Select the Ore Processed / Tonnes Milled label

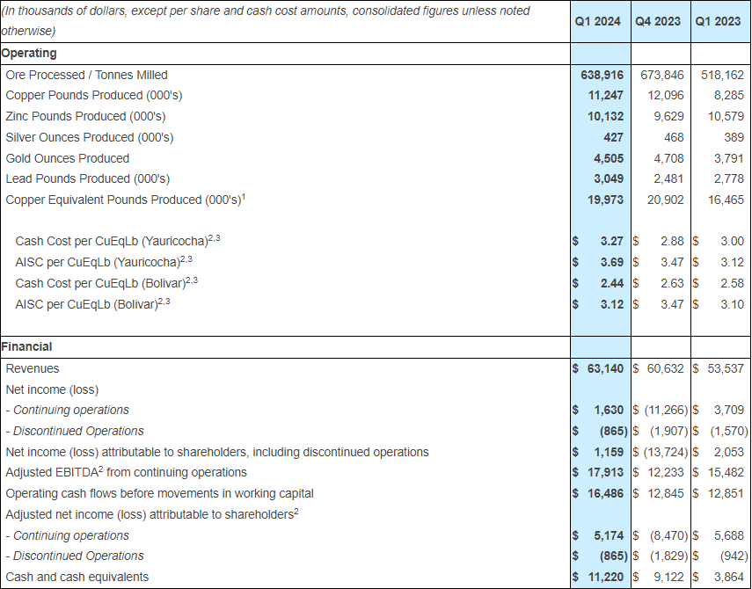pyautogui.click(x=86, y=76)
